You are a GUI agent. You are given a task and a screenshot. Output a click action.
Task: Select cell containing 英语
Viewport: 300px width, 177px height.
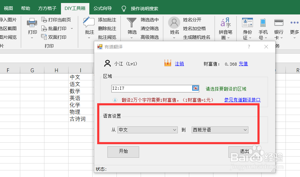pyautogui.click(x=81, y=98)
